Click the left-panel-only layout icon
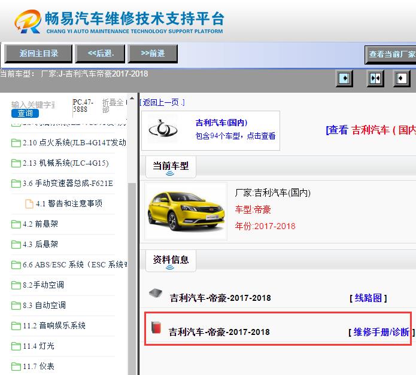The image size is (416, 375). pos(344,78)
